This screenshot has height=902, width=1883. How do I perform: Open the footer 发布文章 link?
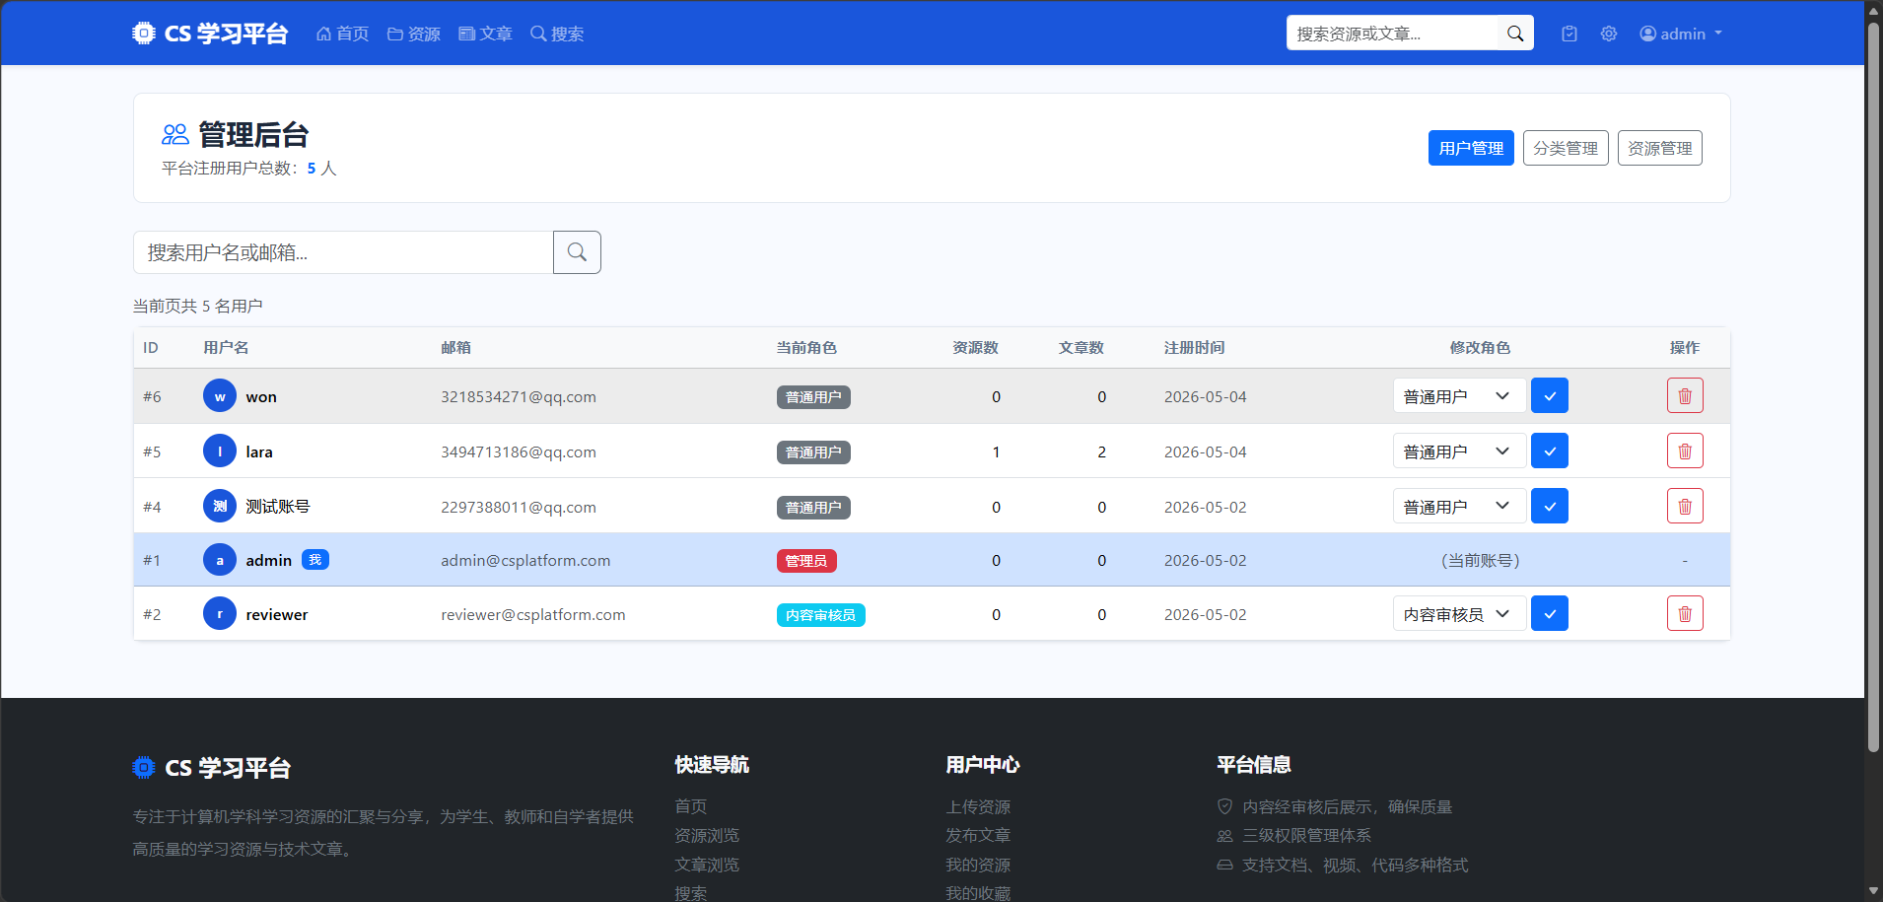[x=978, y=835]
